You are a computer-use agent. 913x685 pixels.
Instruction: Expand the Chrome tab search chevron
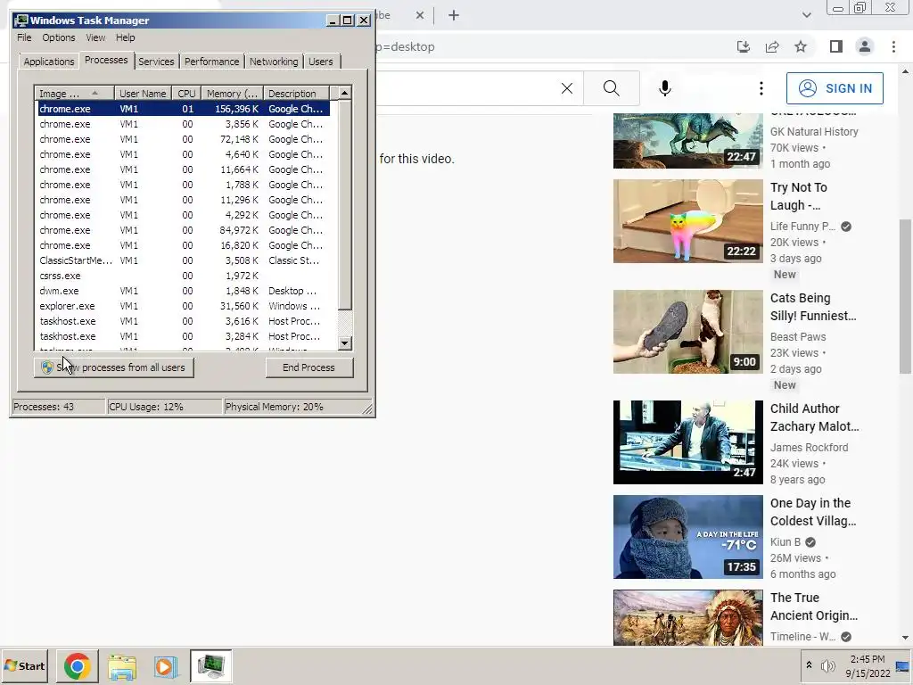point(806,15)
